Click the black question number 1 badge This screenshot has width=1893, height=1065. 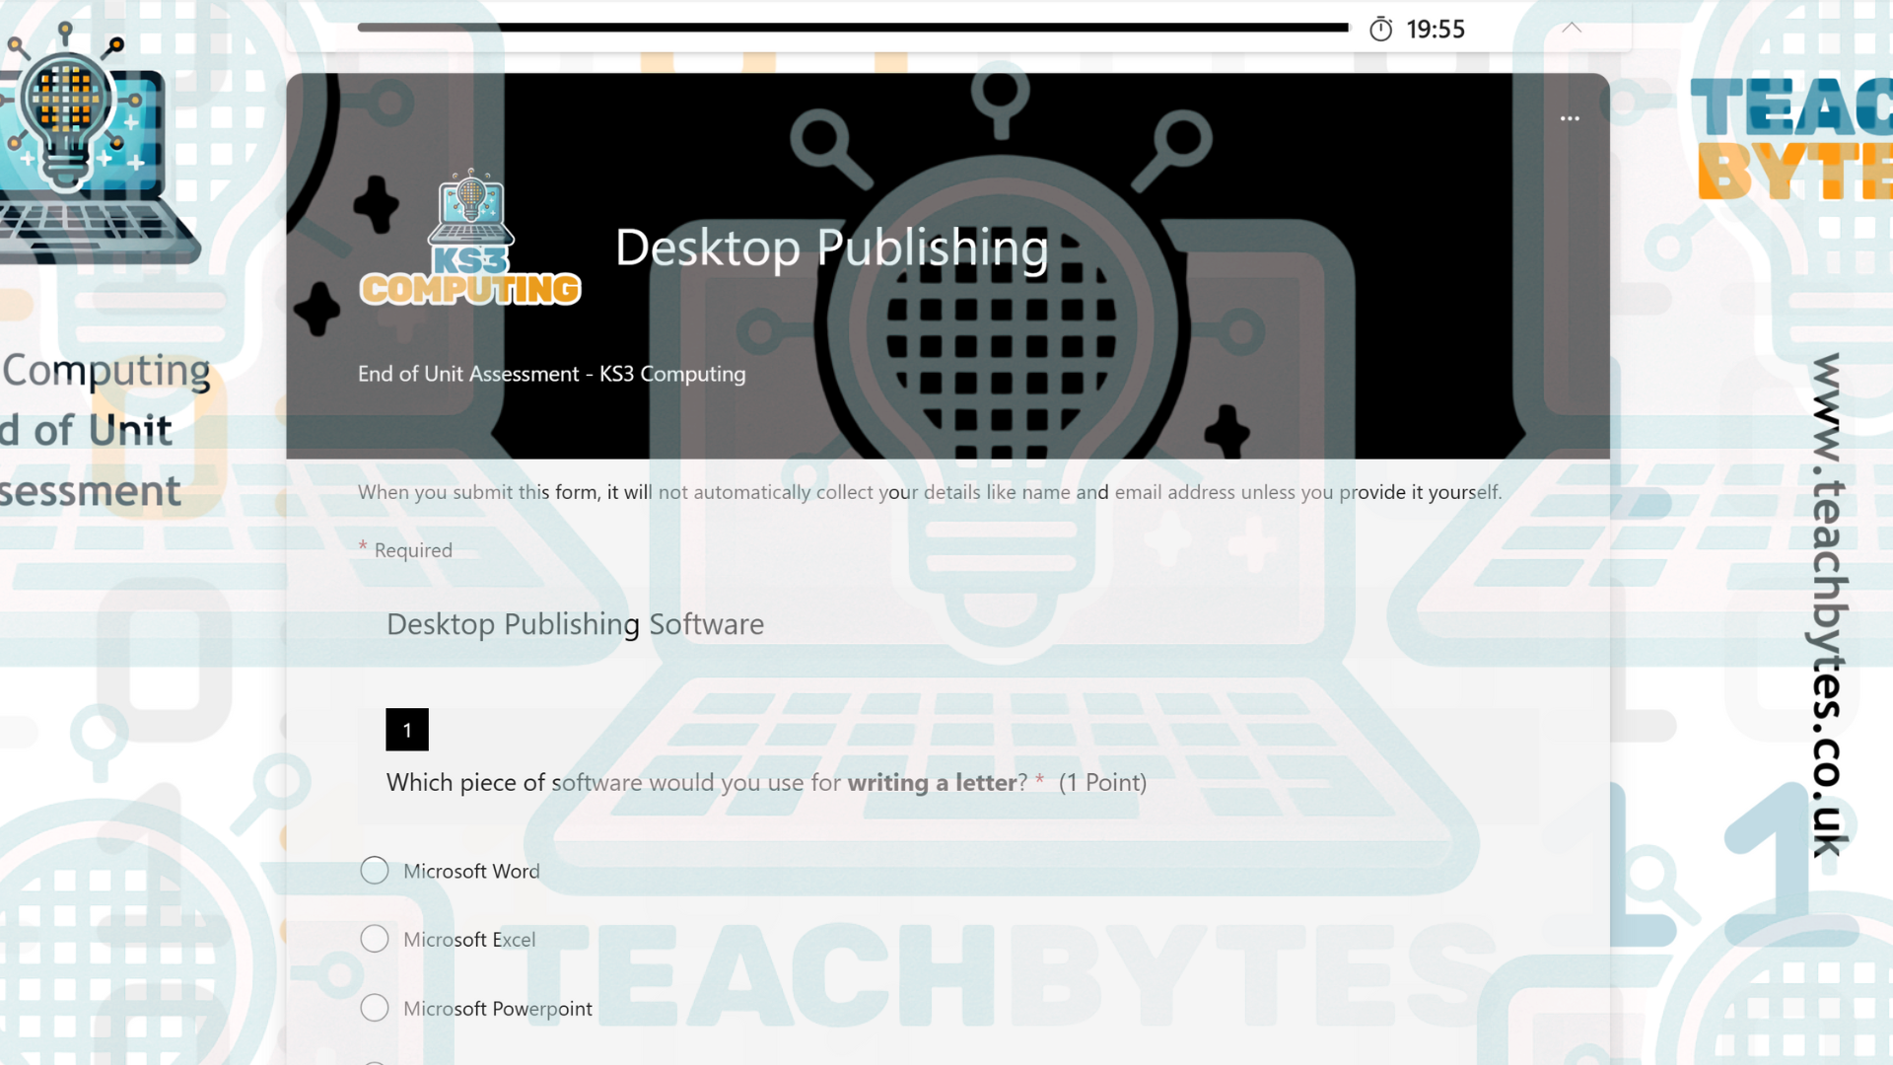[407, 730]
